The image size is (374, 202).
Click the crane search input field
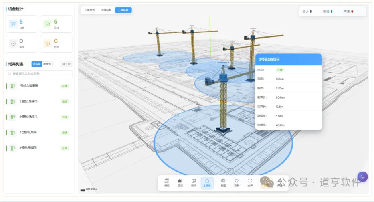pos(39,74)
